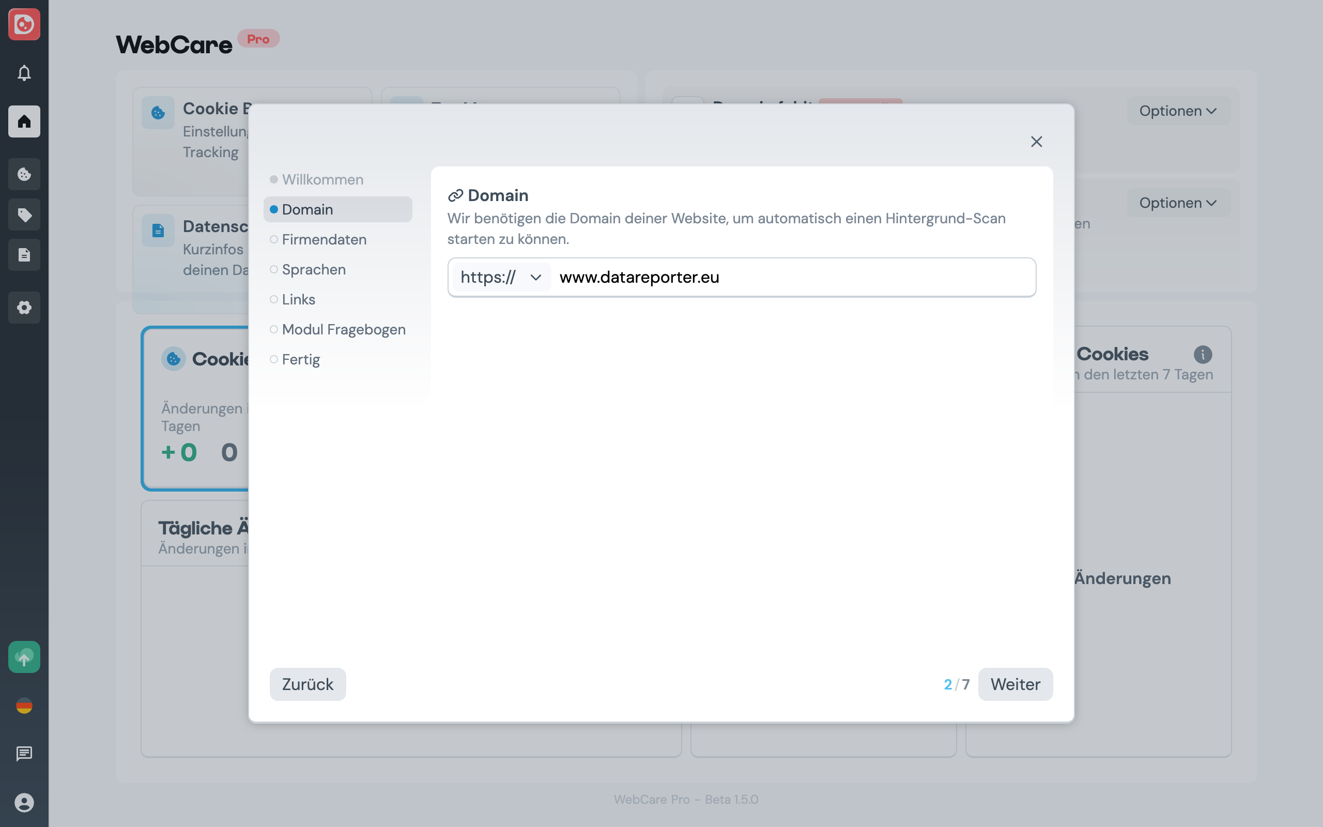Switch to the Domain wizard step
Screen dimensions: 1323x827
tap(307, 209)
